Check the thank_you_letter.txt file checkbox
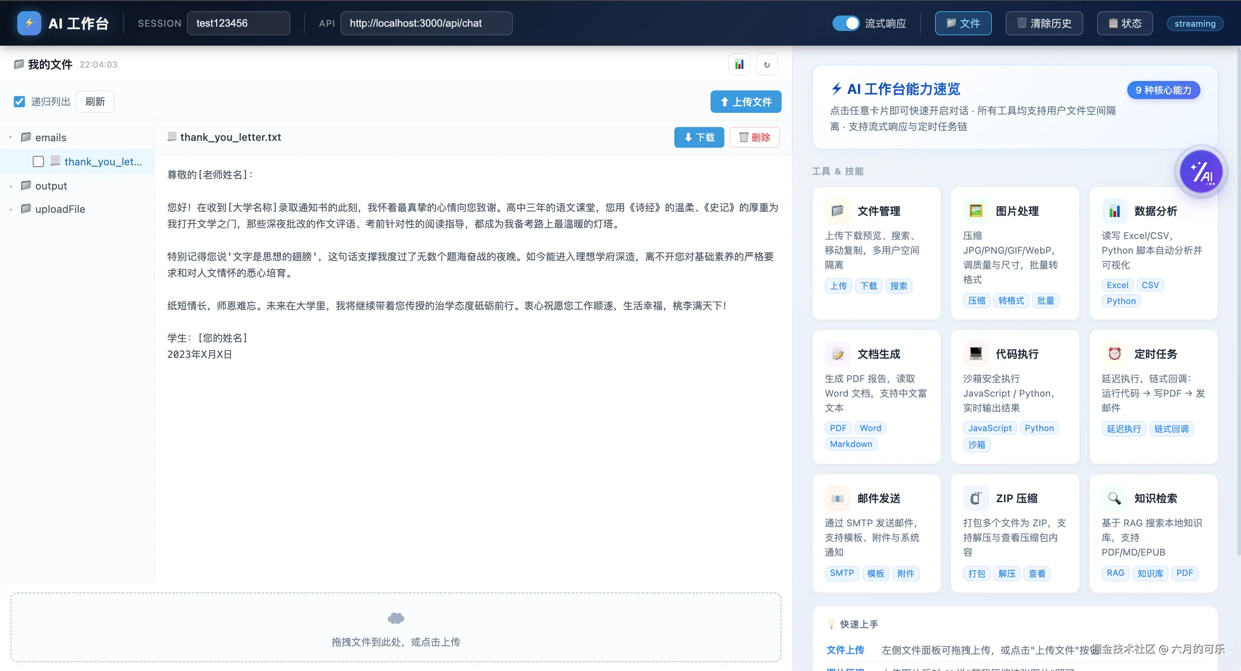 pos(38,161)
